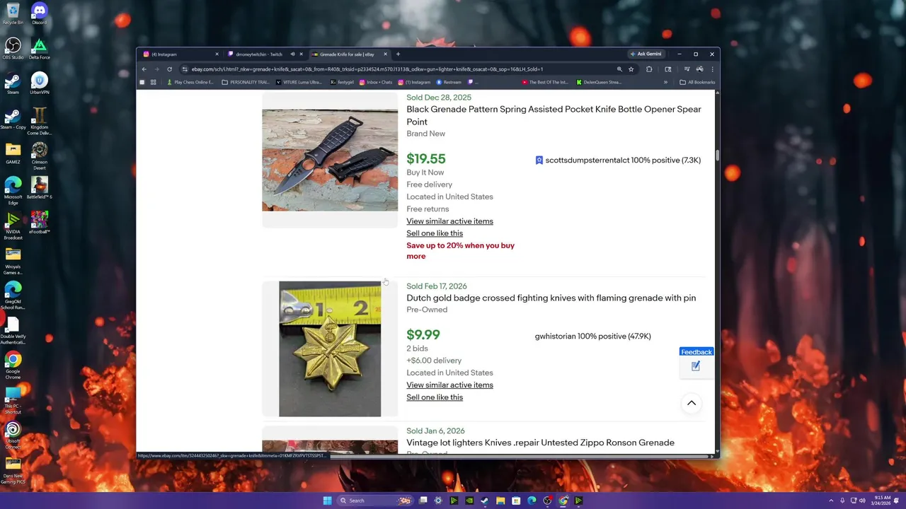Click page vertical scrollbar thumb
906x509 pixels.
tap(717, 155)
